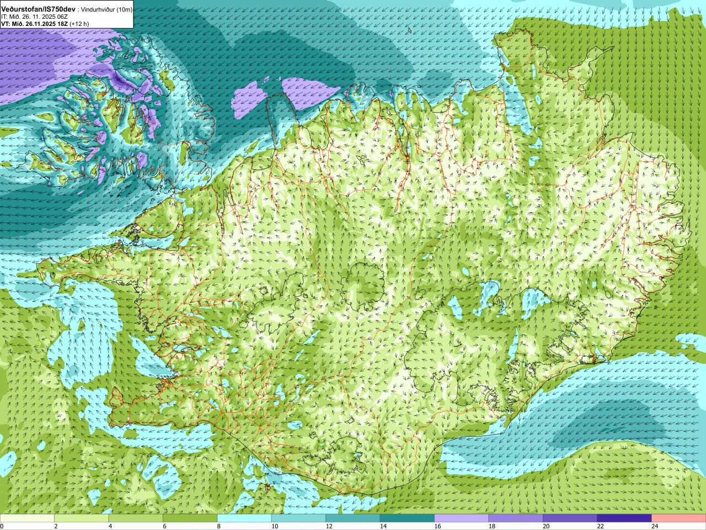The height and width of the screenshot is (530, 706).
Task: Click the '(+12 h)' forecast offset text
Action: 79,24
